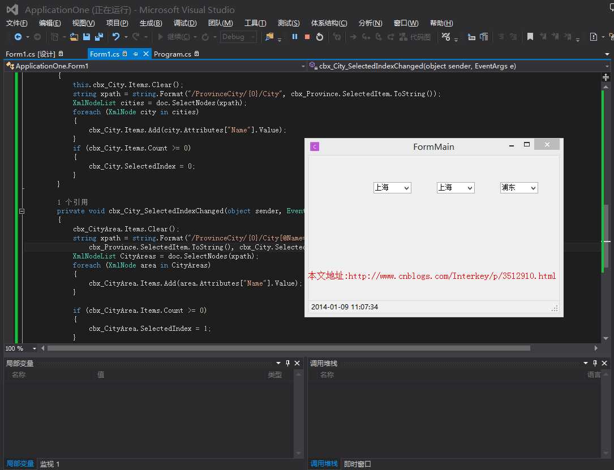Expand the document tab overflow dropdown arrow
This screenshot has height=470, width=614.
(x=607, y=54)
